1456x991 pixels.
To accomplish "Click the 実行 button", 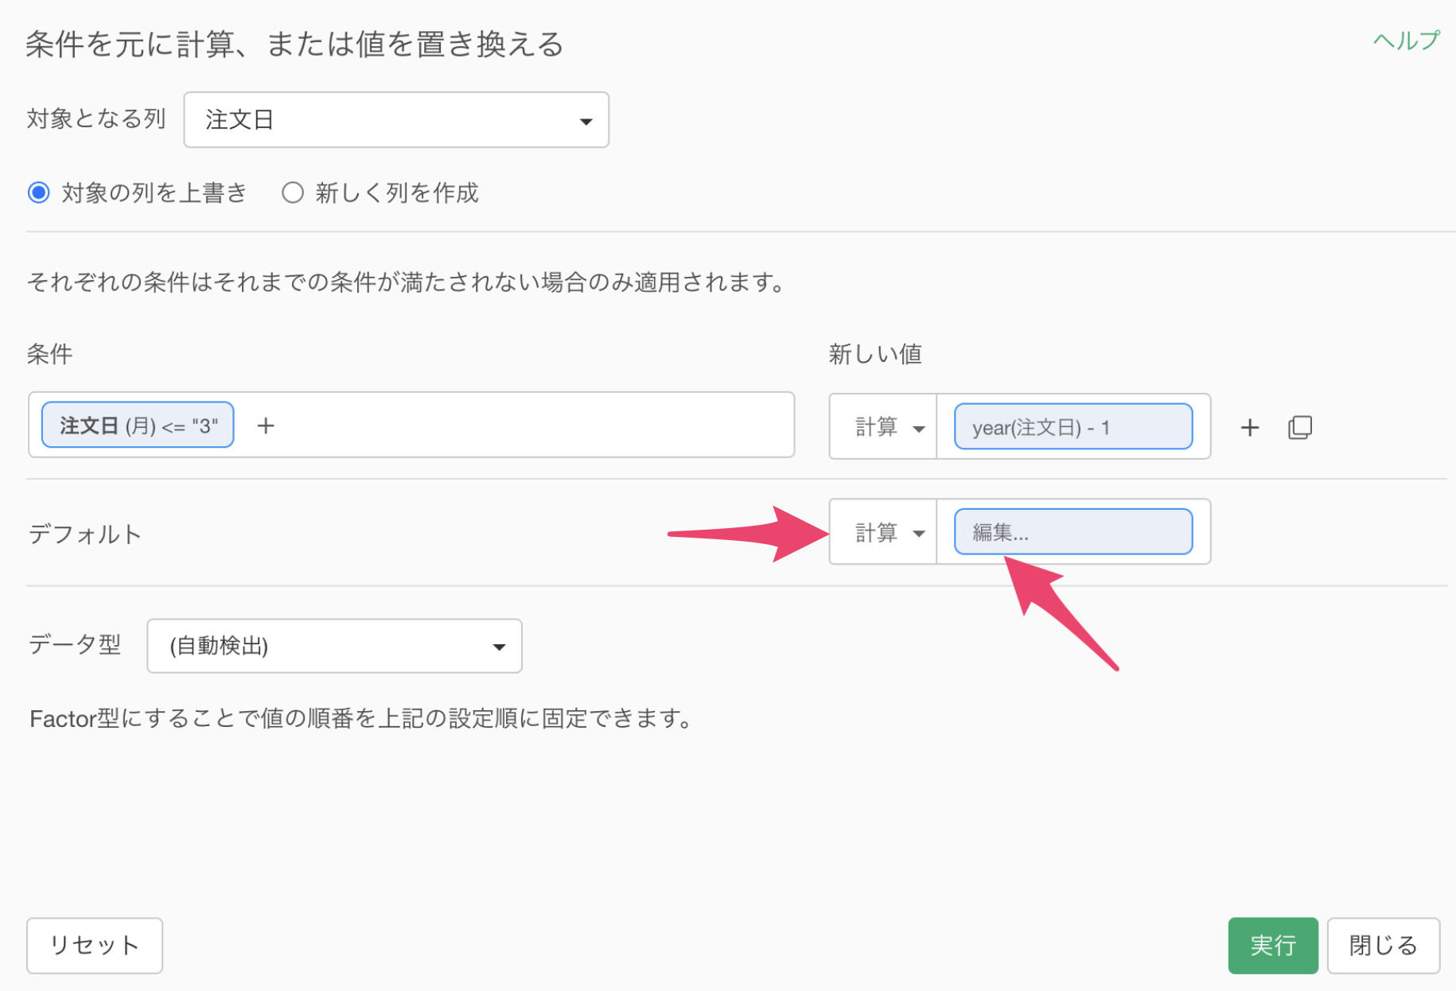I will pos(1272,946).
